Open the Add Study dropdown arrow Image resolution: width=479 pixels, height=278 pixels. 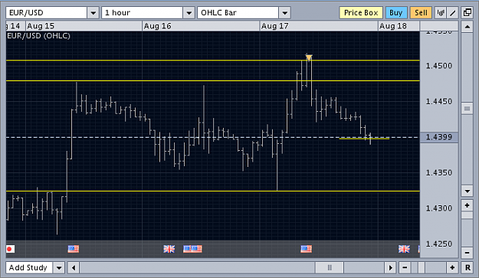click(x=59, y=268)
